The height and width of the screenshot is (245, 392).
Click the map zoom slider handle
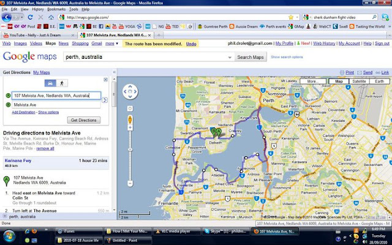(x=130, y=149)
